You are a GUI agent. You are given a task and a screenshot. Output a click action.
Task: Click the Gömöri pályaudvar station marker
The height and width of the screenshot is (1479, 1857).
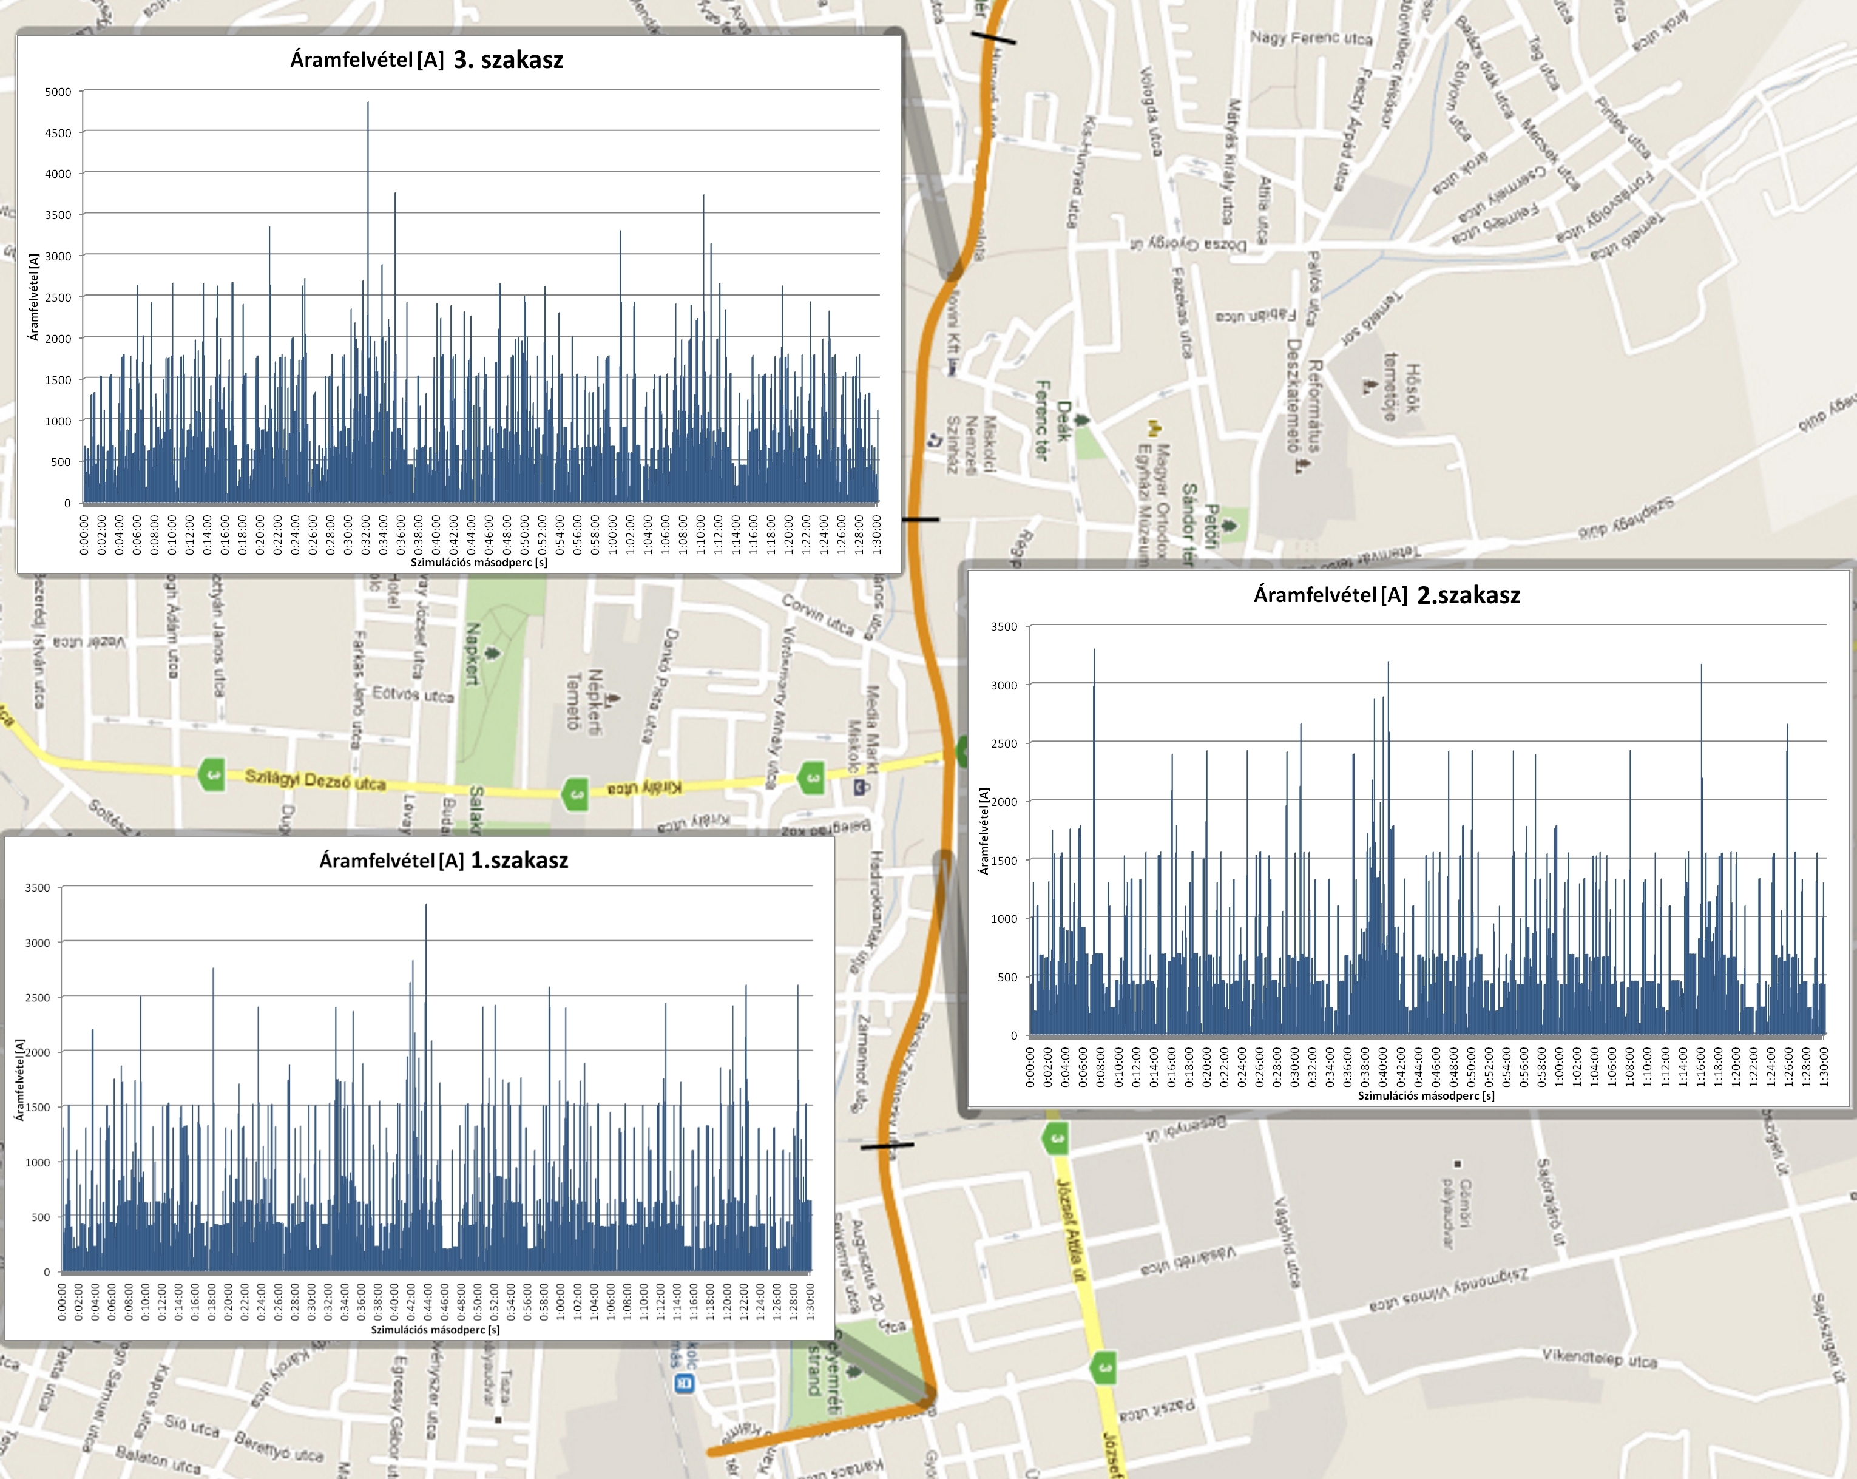(1457, 1164)
